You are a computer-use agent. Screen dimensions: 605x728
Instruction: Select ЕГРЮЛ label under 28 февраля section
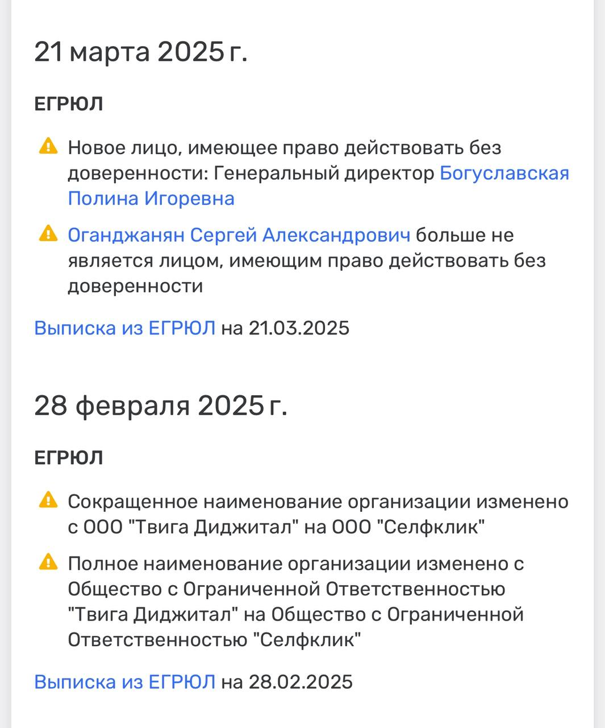point(68,458)
